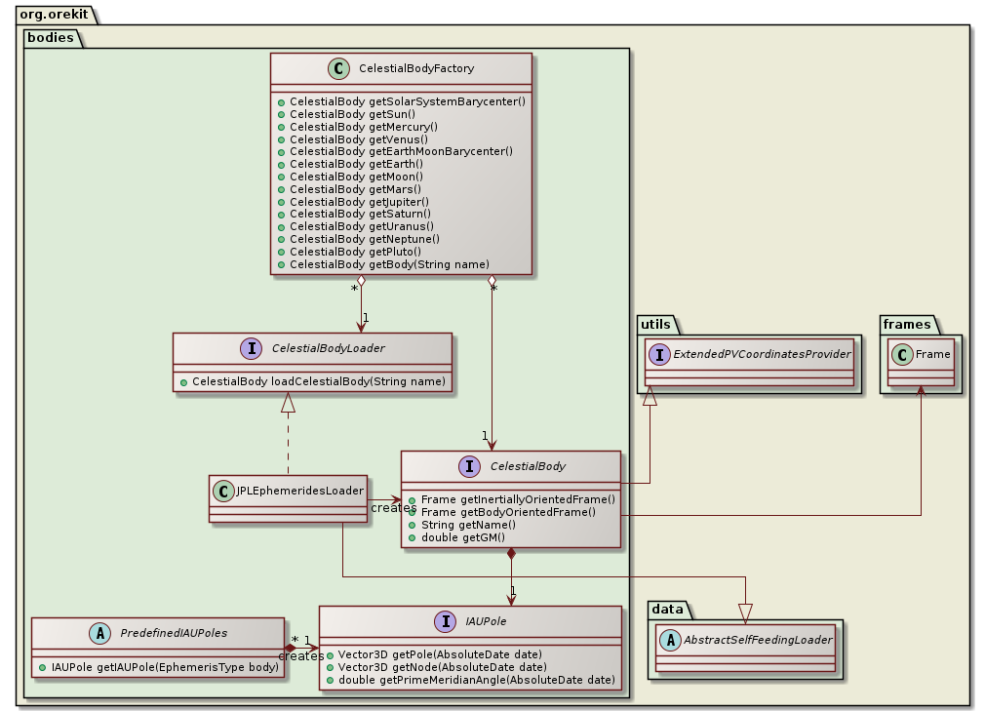985x711 pixels.
Task: Click the creates label near JPLEphemeridesLoader
Action: (x=394, y=508)
